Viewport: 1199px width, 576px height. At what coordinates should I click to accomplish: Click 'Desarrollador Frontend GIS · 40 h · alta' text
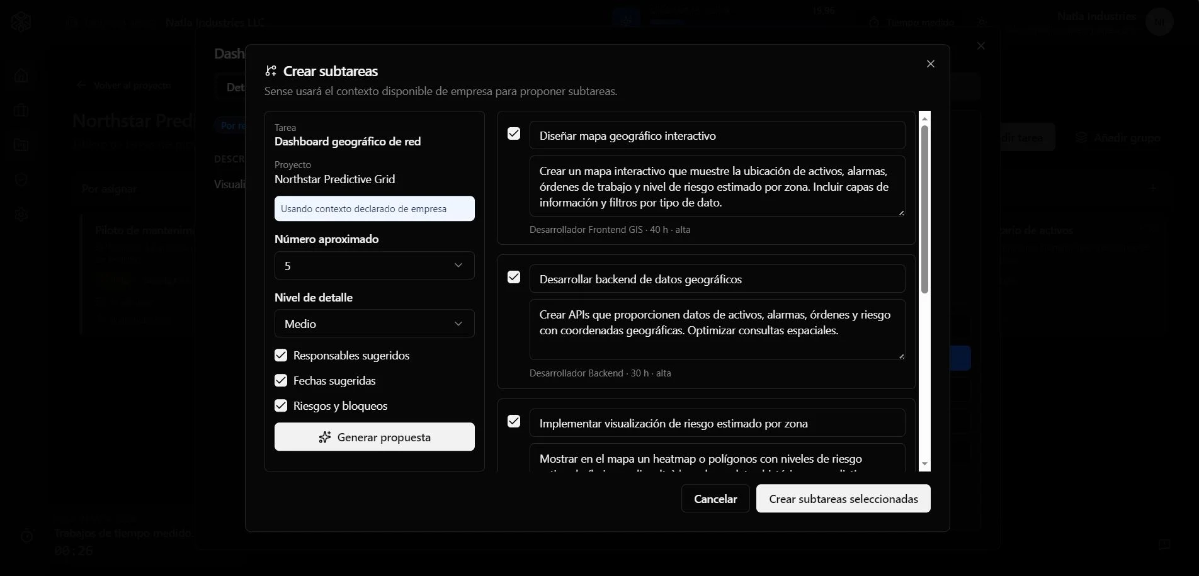[610, 230]
